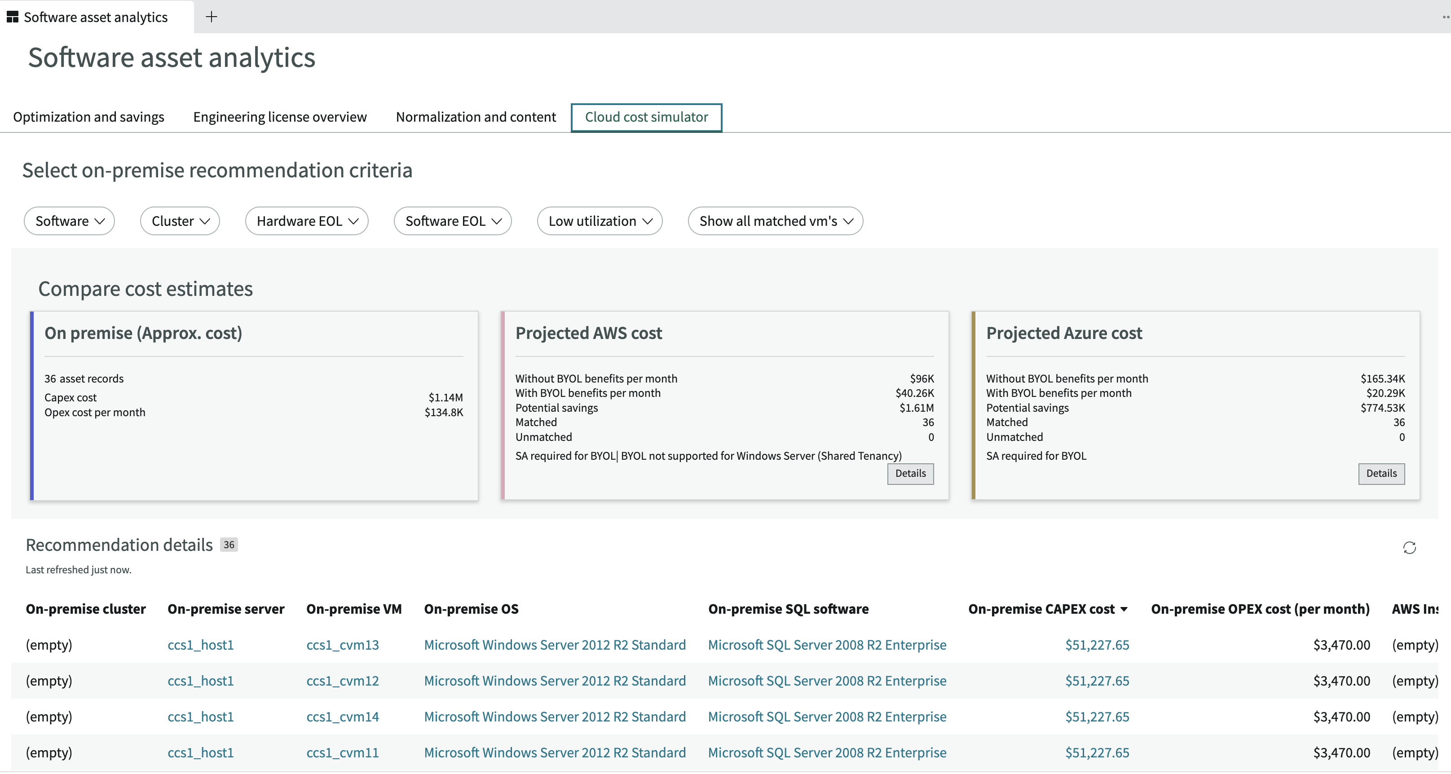Open Windows Server 2012 R2 link for ccs1_cvm12
Screen dimensions: 1451x774
[x=555, y=681]
